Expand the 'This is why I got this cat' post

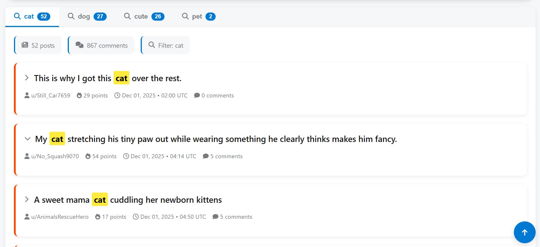[x=27, y=78]
